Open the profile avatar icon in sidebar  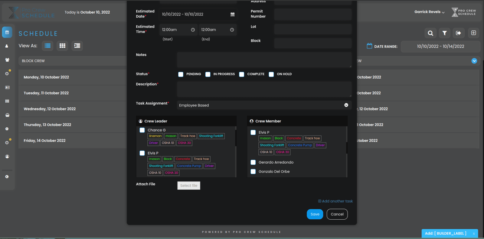pos(7,156)
